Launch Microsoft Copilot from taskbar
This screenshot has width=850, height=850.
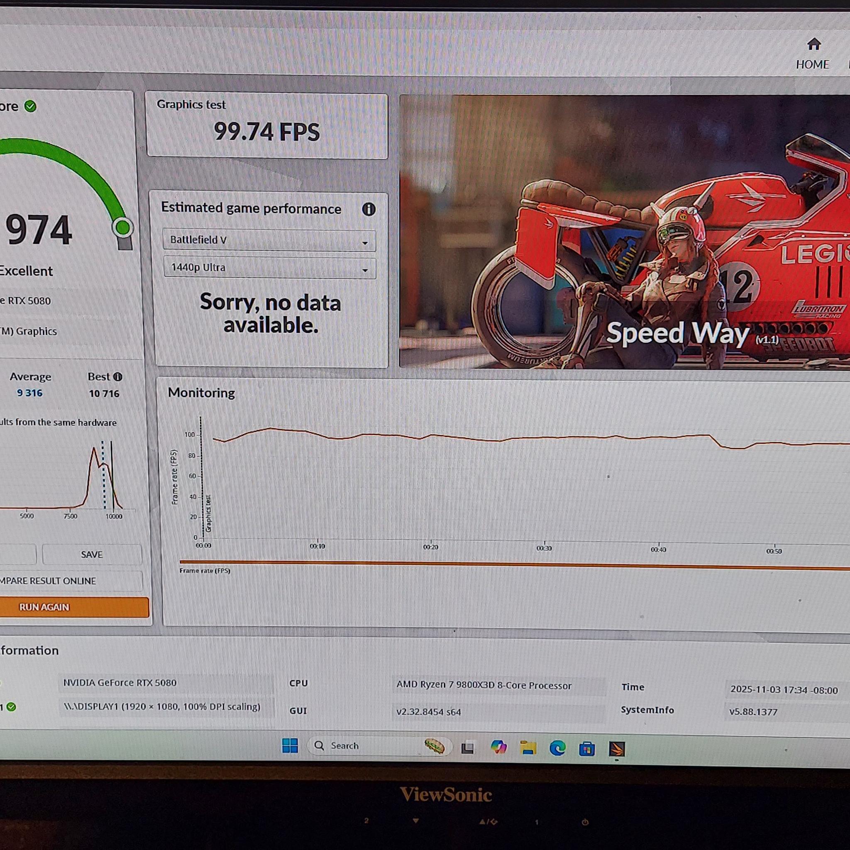(498, 747)
